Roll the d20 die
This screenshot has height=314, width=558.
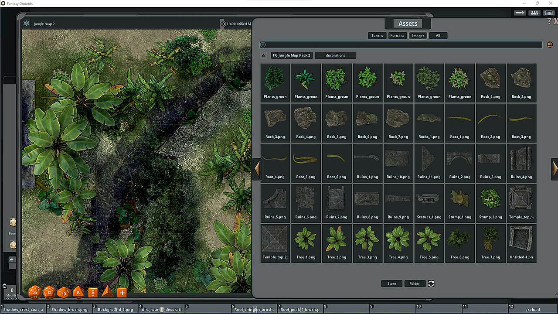[x=35, y=292]
